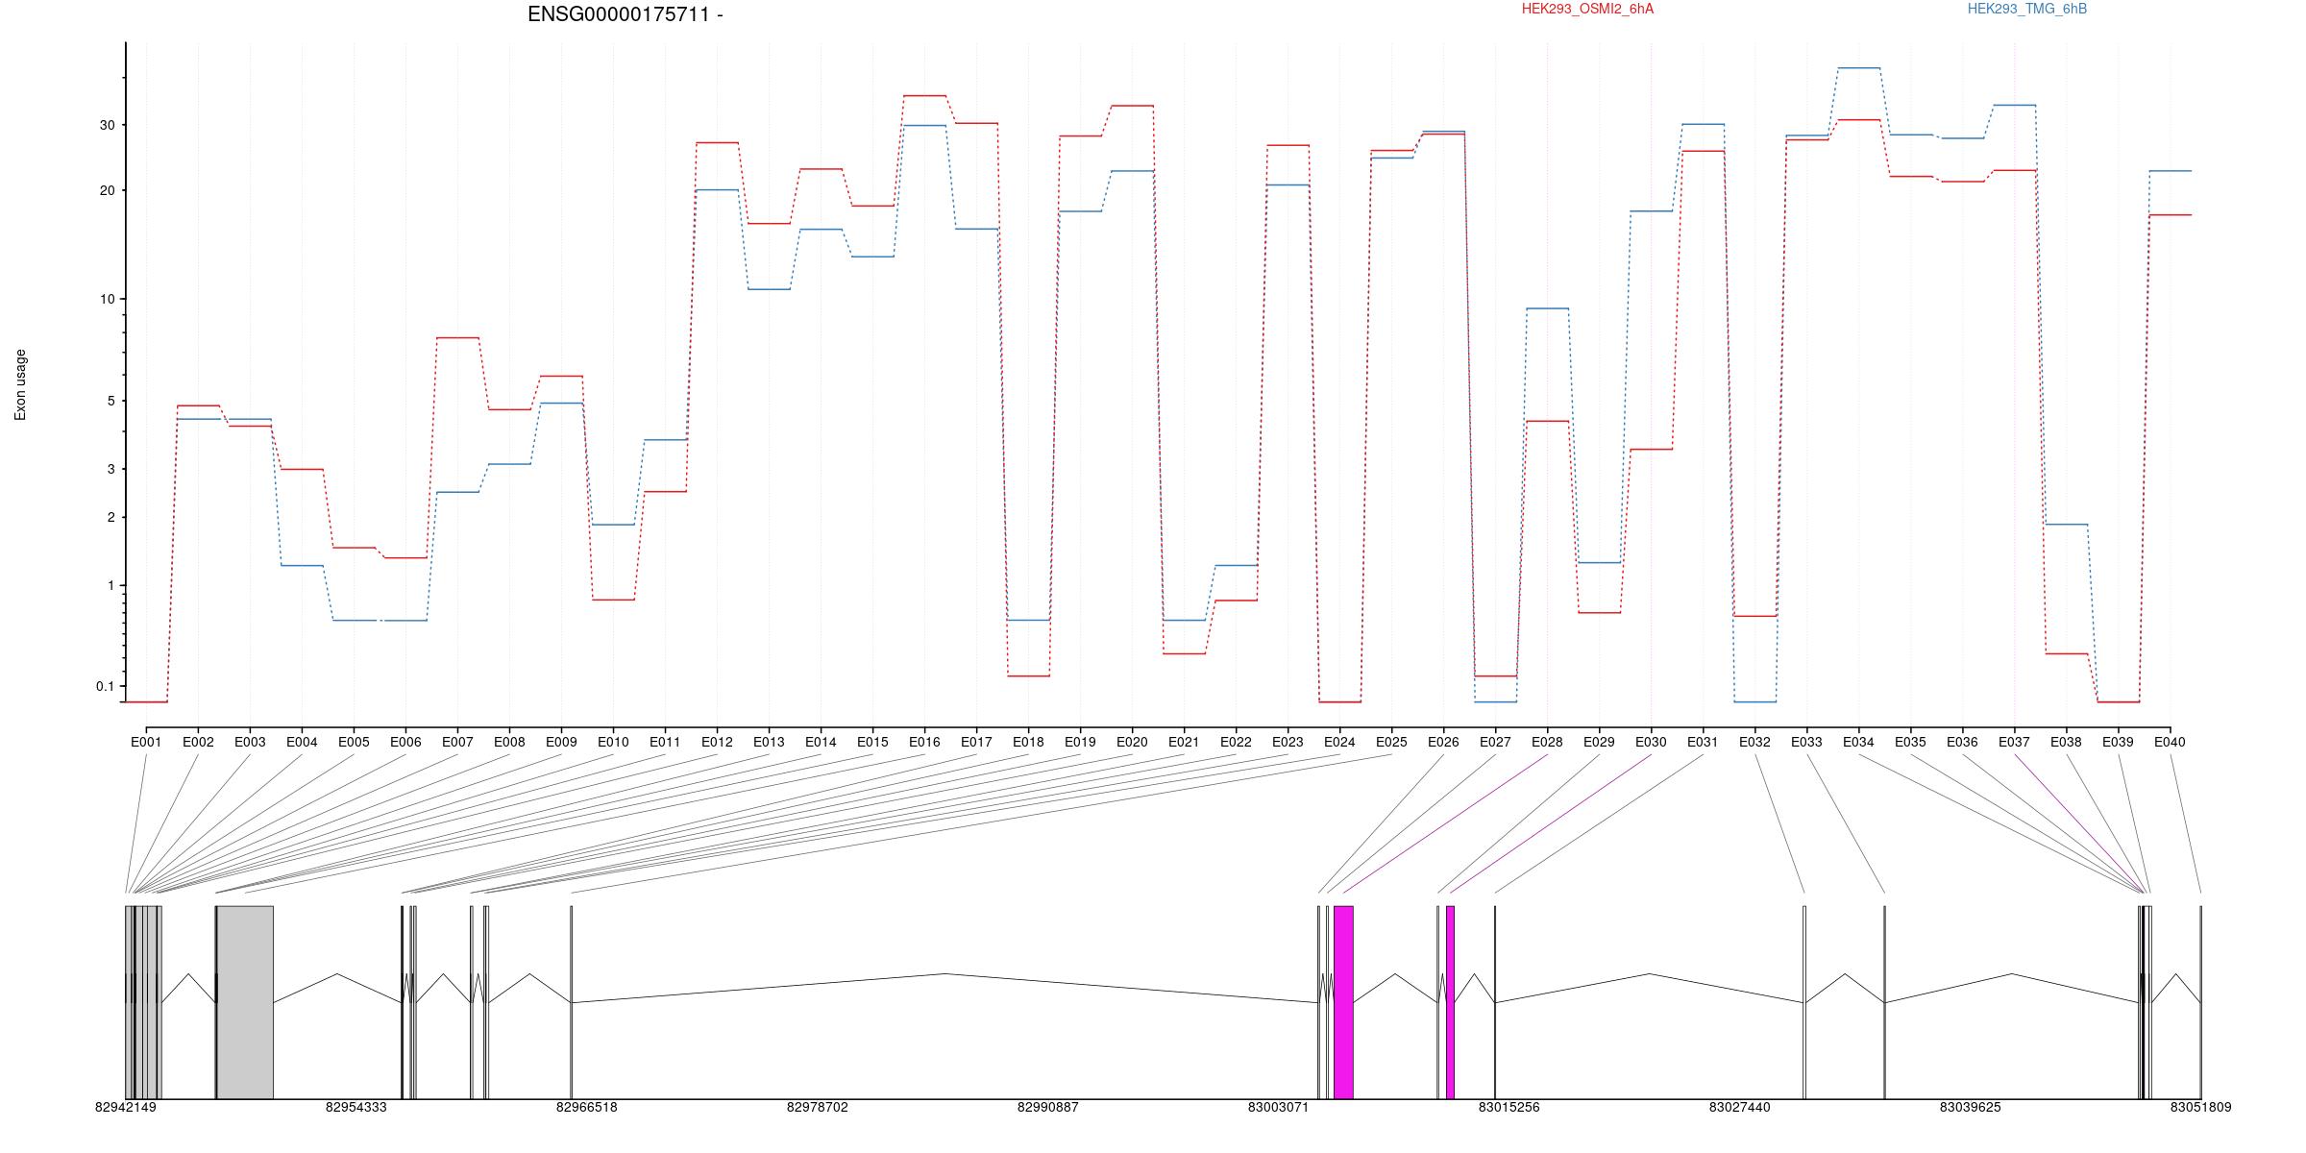The image size is (2306, 1153).
Task: Click exon label E018
Action: pos(1028,742)
